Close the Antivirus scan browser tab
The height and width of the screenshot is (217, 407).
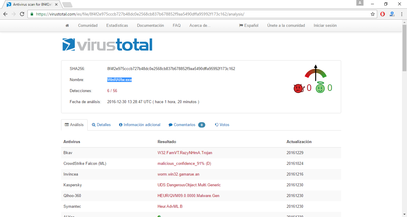56,5
